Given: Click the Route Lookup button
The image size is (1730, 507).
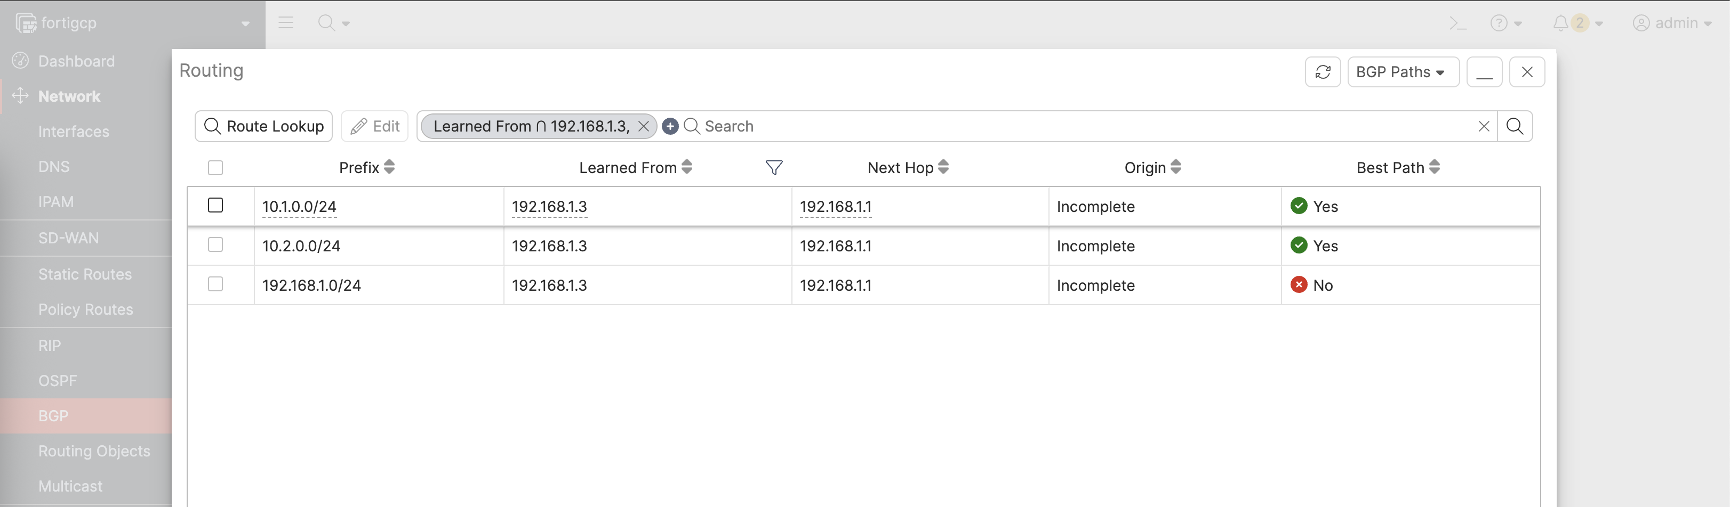Looking at the screenshot, I should pos(264,126).
